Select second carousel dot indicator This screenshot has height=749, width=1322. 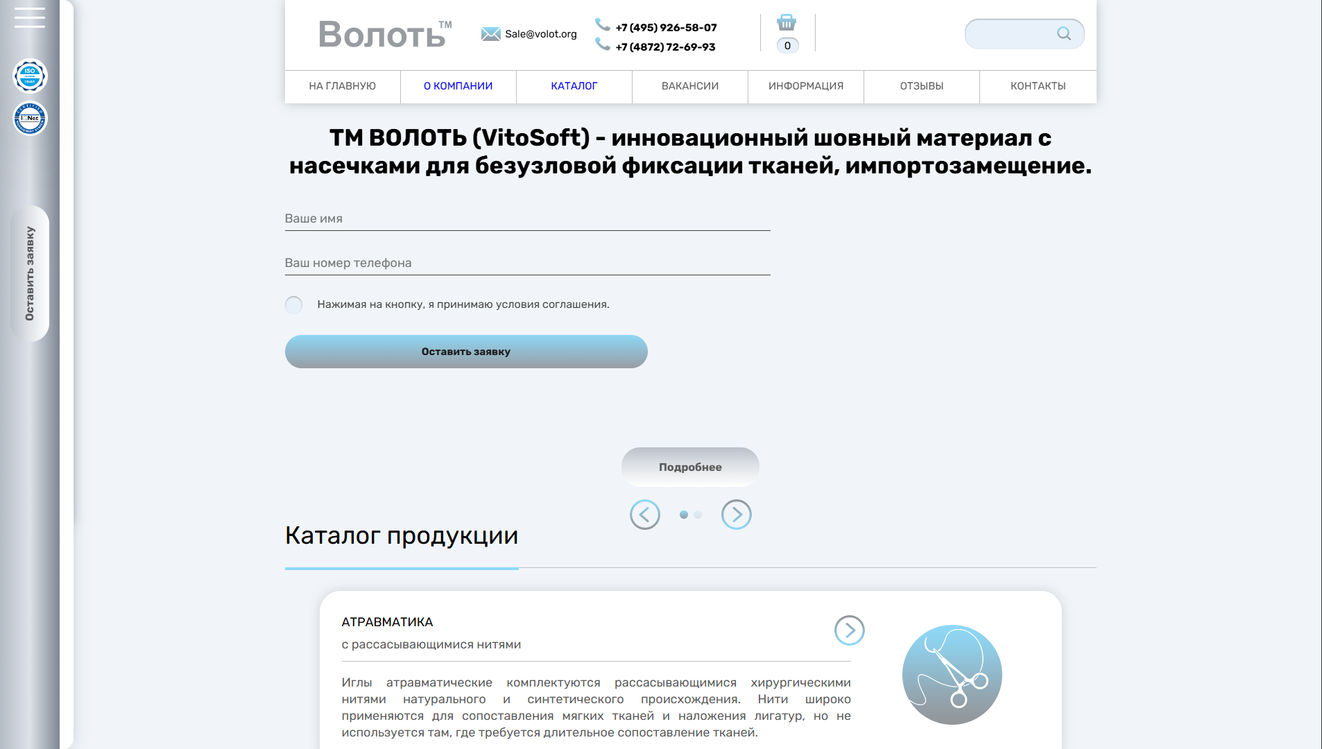(698, 515)
